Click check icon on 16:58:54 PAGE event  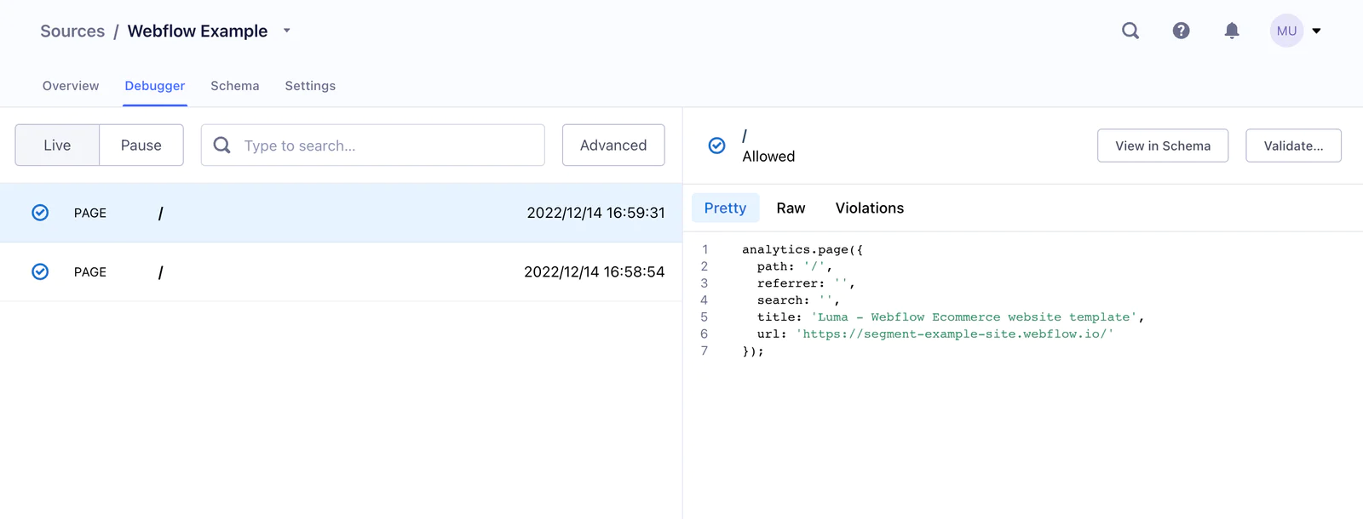click(x=40, y=271)
